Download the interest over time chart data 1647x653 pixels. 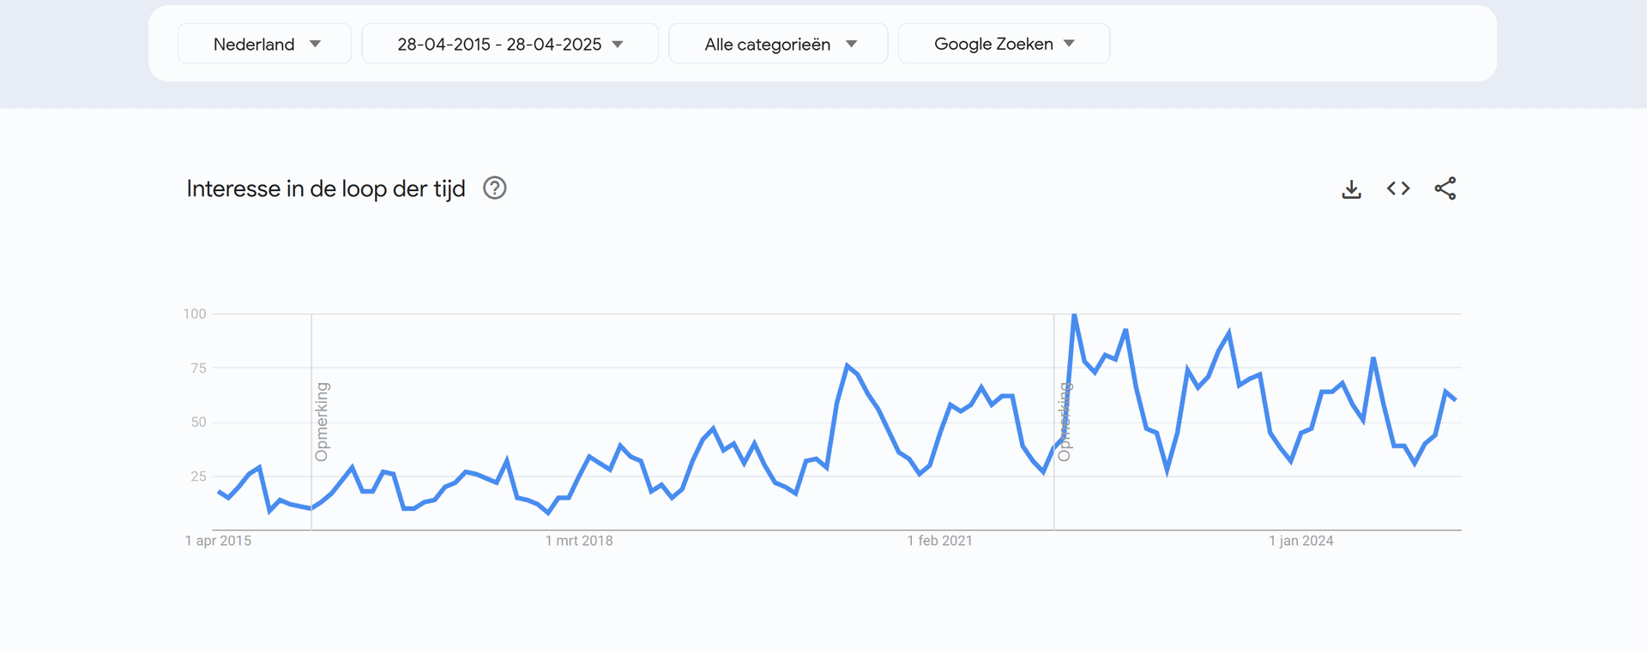point(1351,189)
